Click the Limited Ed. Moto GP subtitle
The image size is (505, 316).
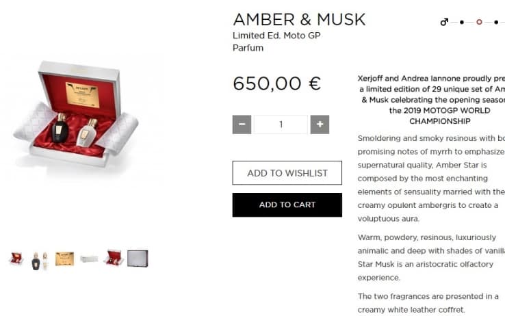[x=276, y=36]
